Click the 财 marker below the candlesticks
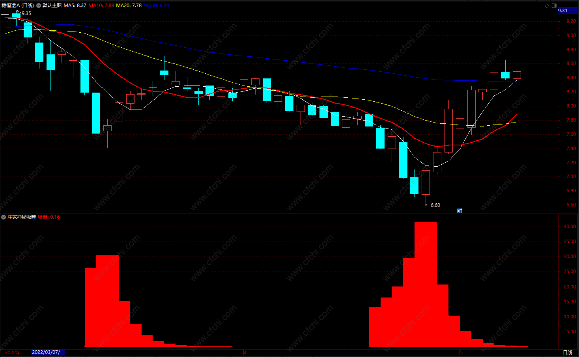This screenshot has height=357, width=579. tap(459, 210)
